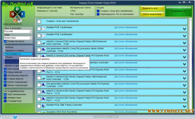Screen dimensions: 195x119
Task: Check the 'Создать точку восстановления' list row checkbox
Action: [x=39, y=22]
